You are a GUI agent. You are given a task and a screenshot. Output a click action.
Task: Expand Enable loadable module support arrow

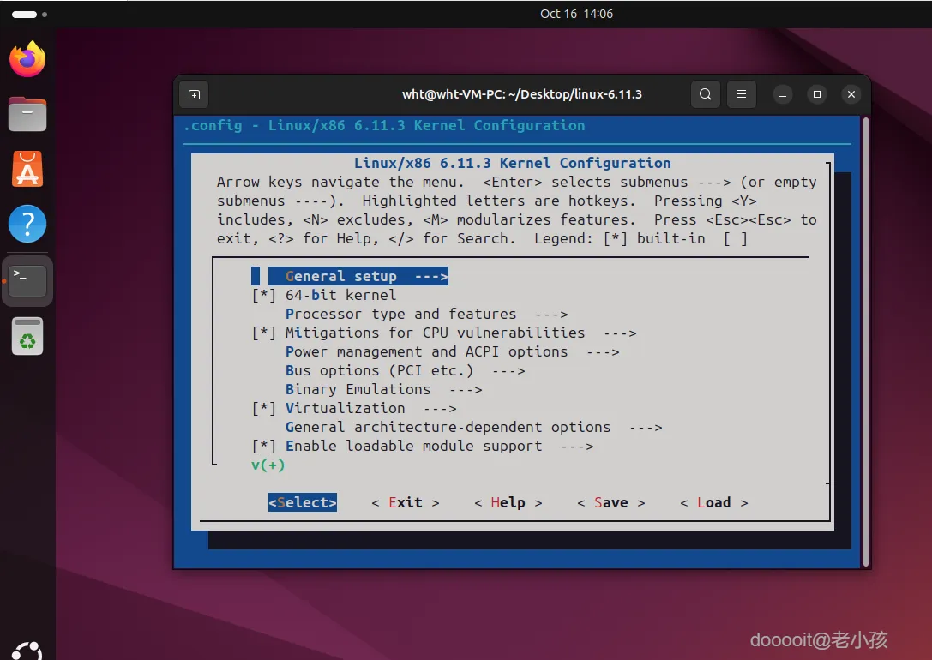click(x=577, y=447)
